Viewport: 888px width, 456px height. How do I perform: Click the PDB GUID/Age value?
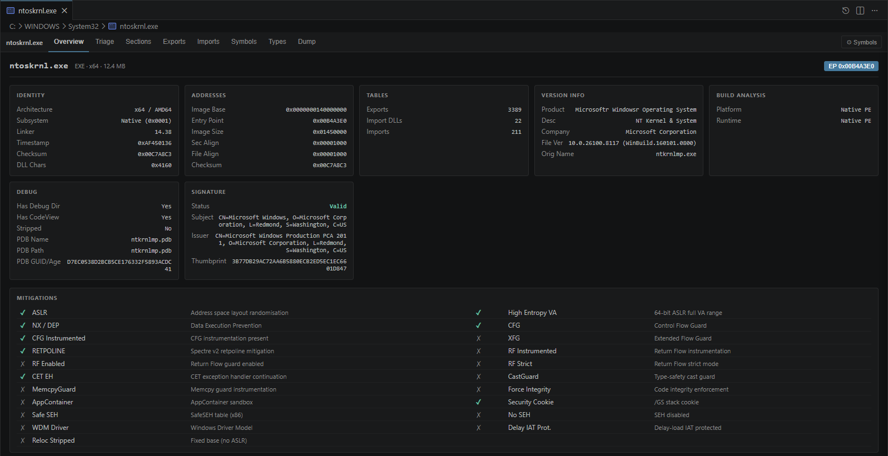pyautogui.click(x=120, y=265)
